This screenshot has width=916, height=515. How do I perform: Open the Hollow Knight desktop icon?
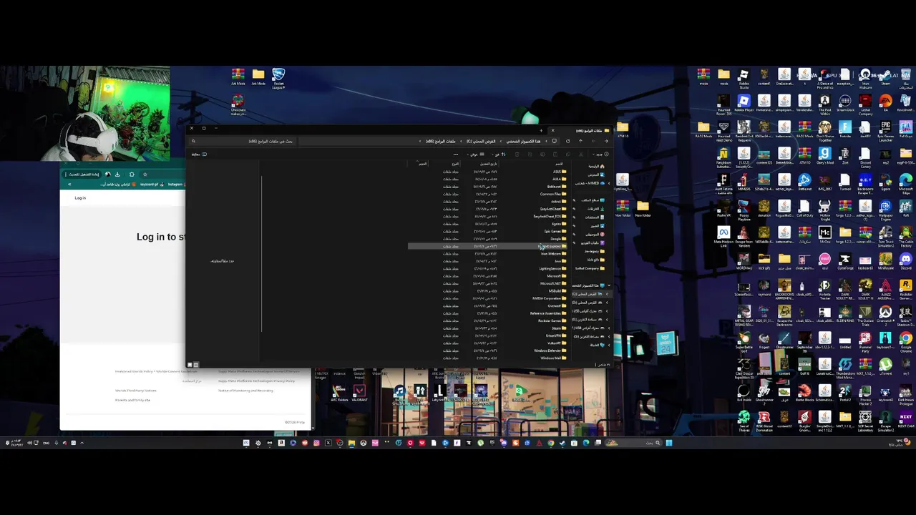[x=824, y=210]
